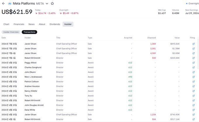This screenshot has height=122, width=199.
Task: Open filing for the $317.16K sale
Action: click(193, 119)
